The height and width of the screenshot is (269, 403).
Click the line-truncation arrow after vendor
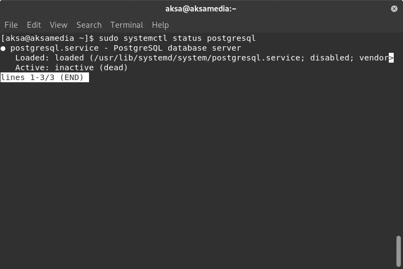391,58
